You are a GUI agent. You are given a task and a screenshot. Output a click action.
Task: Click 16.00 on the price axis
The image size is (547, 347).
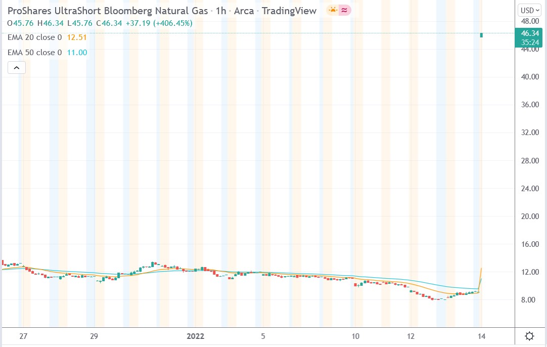(530, 244)
